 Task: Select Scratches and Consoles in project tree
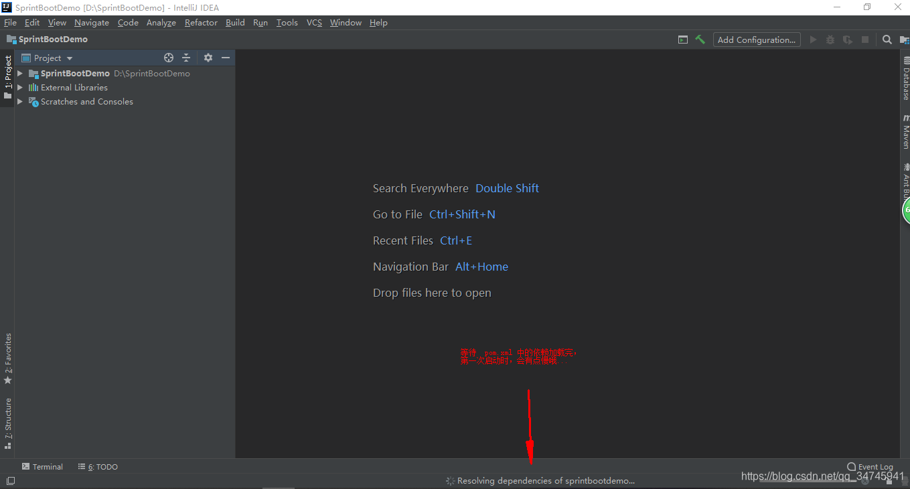click(86, 102)
